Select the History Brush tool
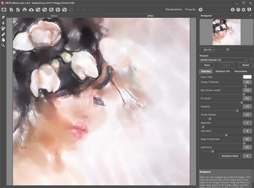The image size is (254, 188). click(x=3, y=29)
